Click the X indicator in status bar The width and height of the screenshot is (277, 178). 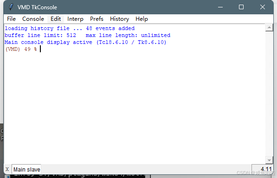[x=7, y=169]
